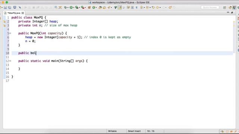239x134 pixels.
Task: Click the Next Annotation icon
Action: click(142, 7)
